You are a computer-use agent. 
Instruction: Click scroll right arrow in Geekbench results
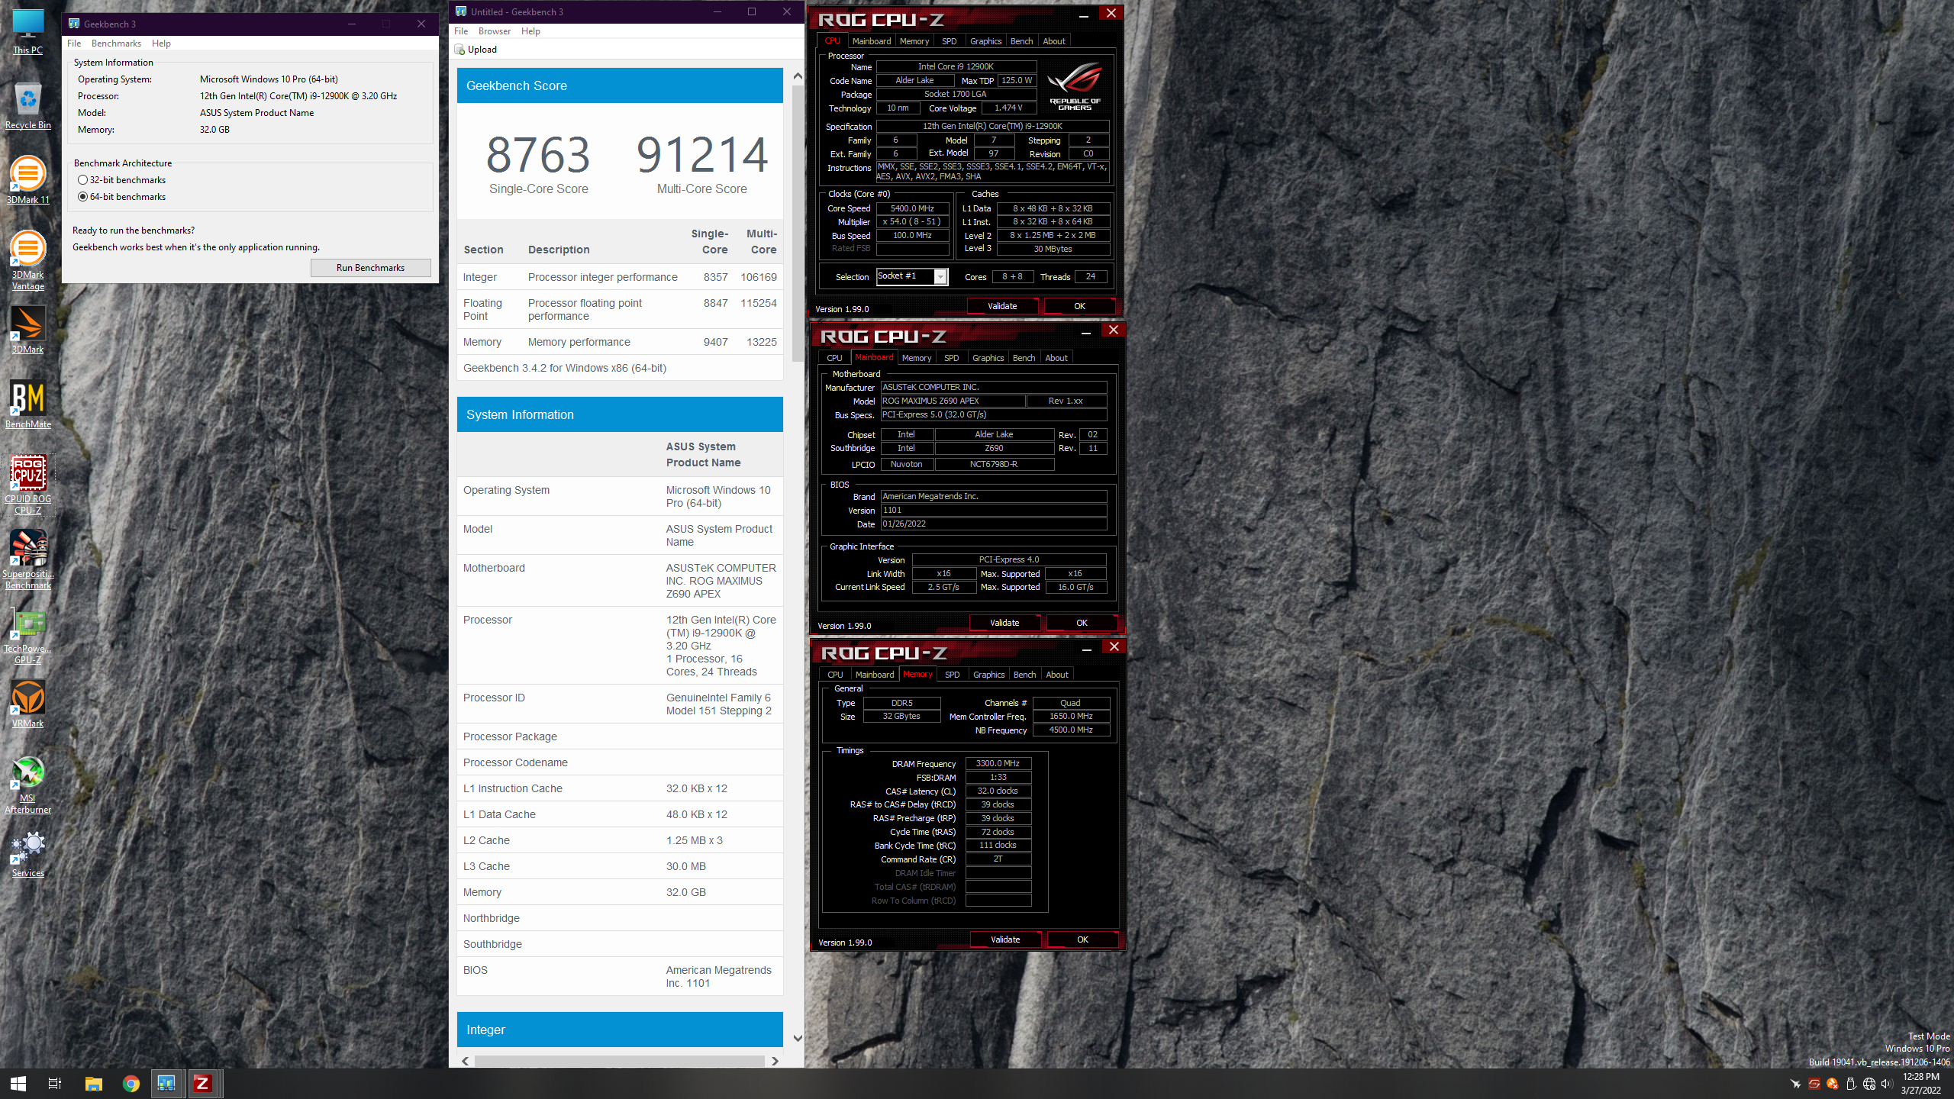775,1061
